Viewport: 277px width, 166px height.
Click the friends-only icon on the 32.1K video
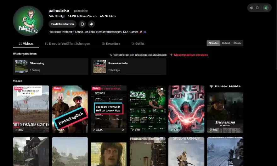click(x=123, y=130)
